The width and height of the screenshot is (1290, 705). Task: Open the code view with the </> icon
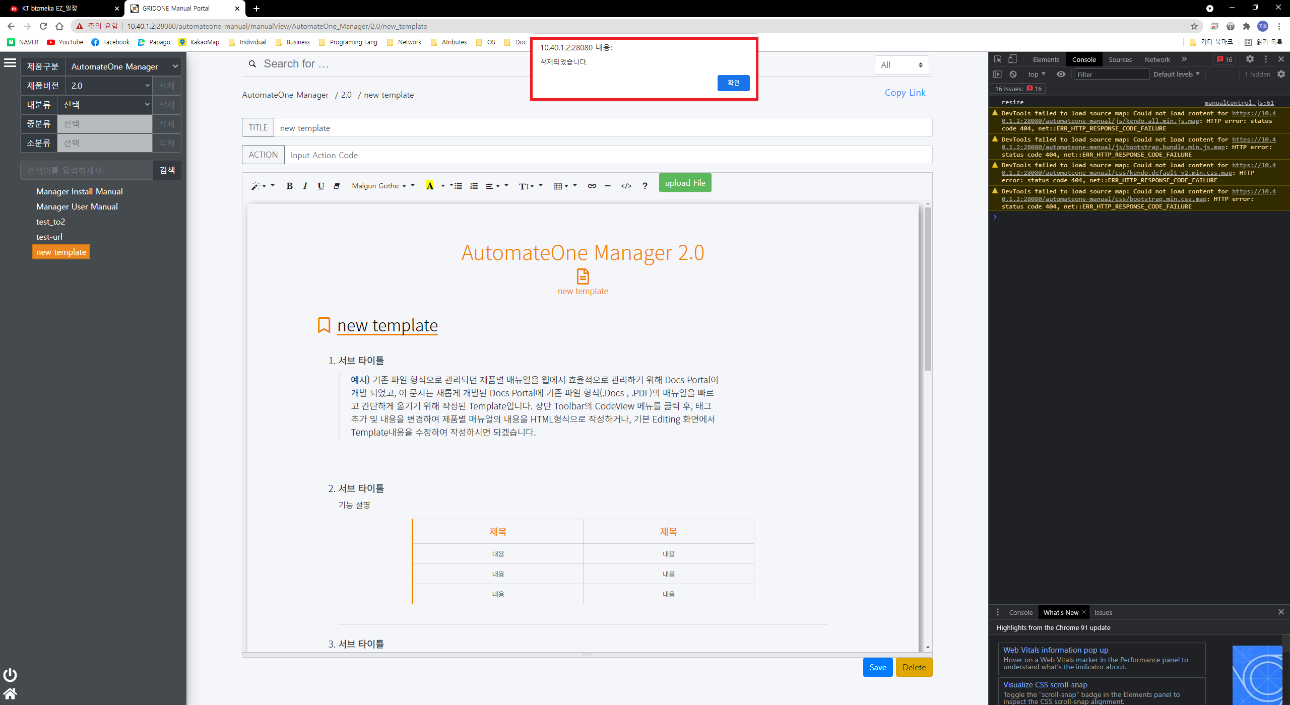coord(626,186)
